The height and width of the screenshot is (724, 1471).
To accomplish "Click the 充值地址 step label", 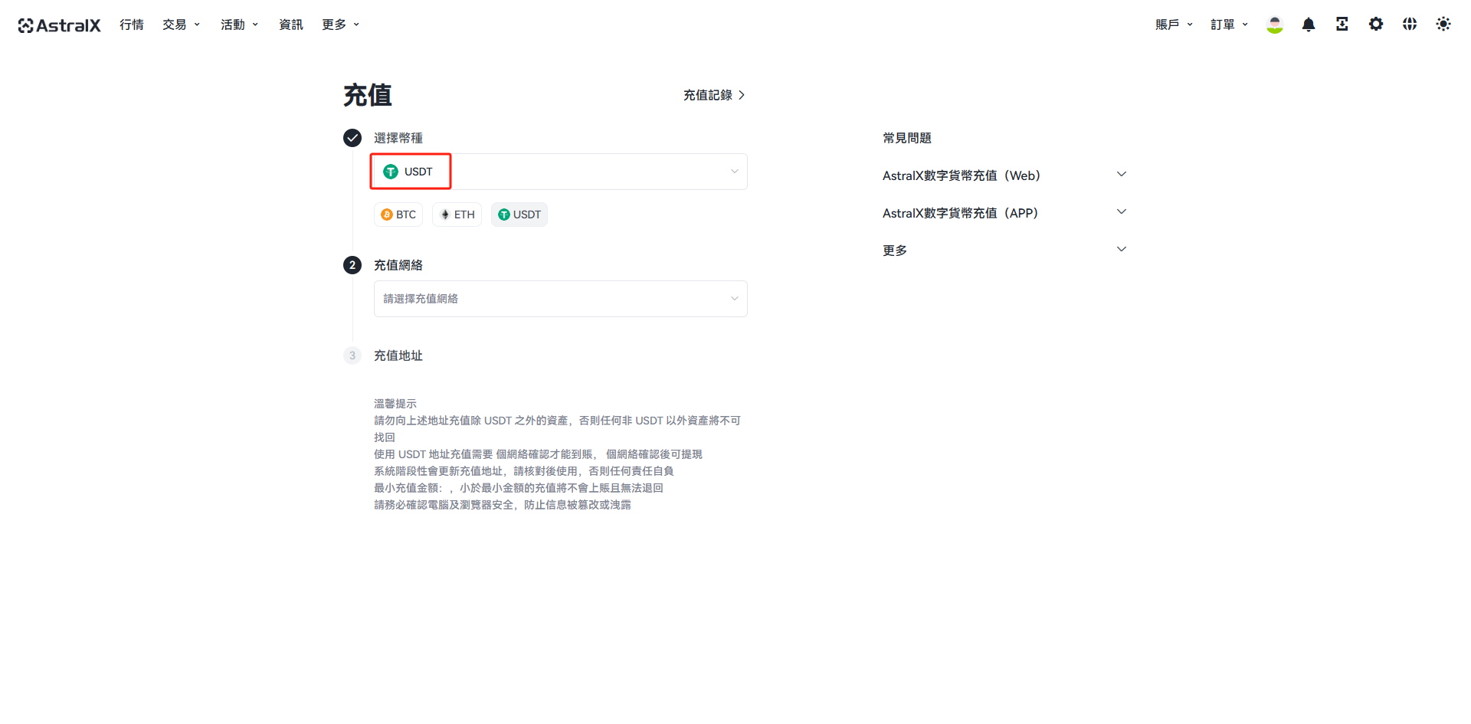I will click(x=398, y=355).
